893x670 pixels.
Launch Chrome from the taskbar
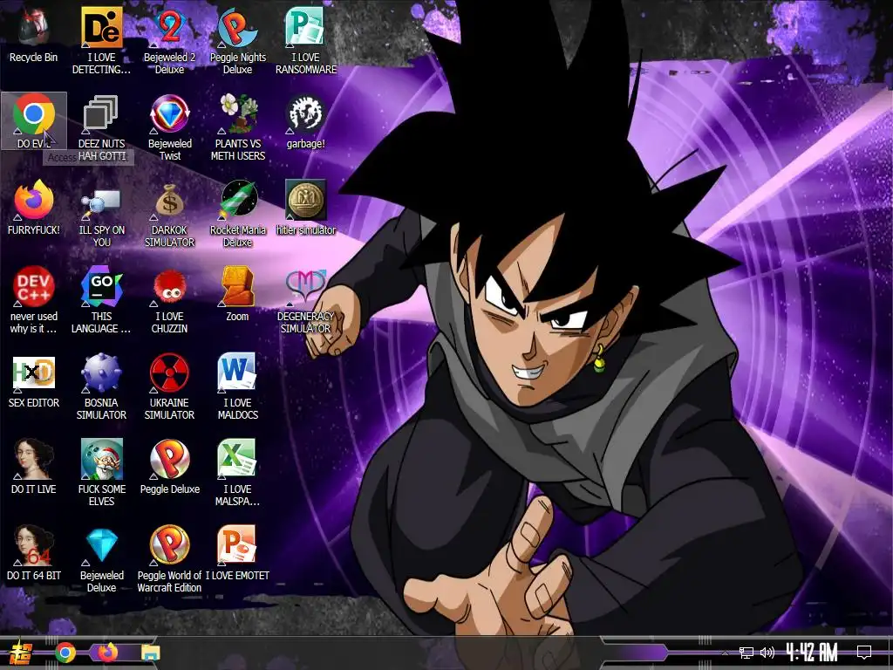[65, 653]
